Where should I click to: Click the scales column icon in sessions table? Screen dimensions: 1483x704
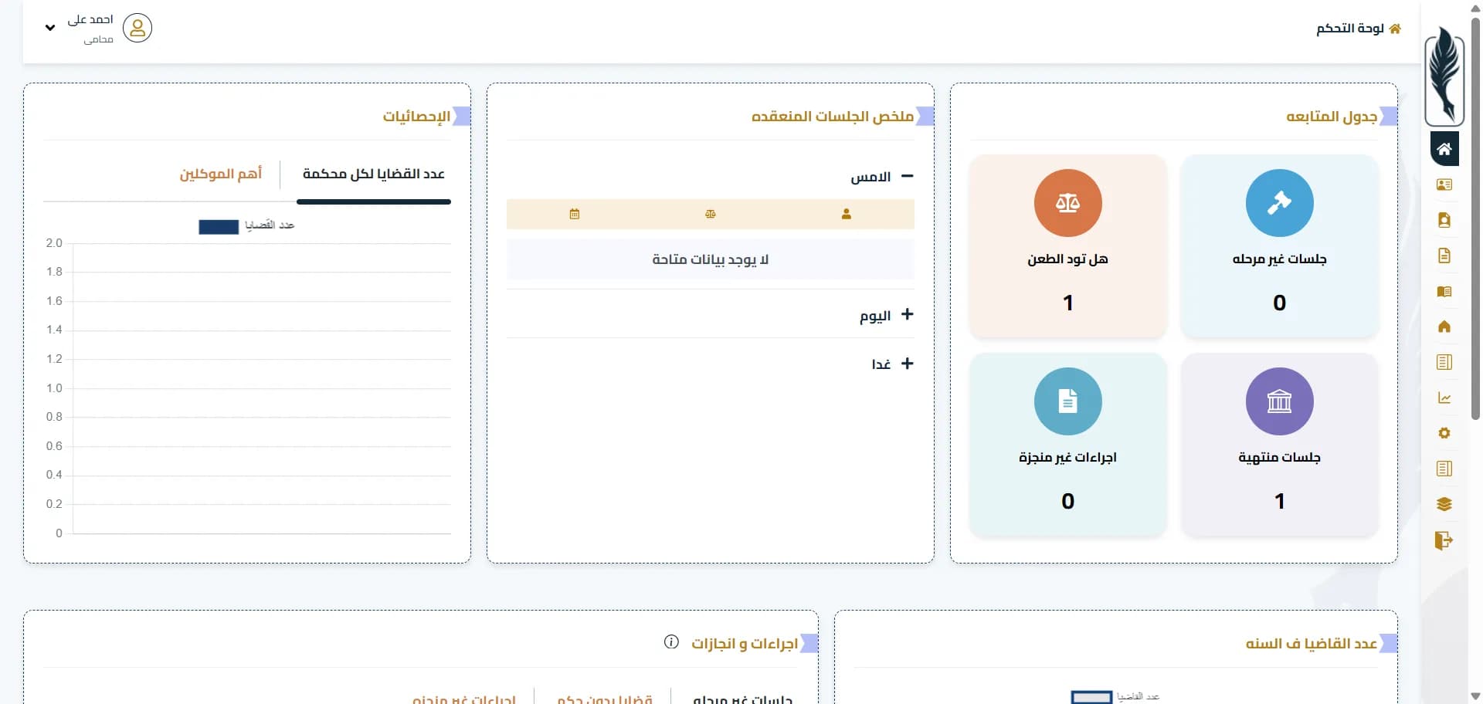point(710,214)
